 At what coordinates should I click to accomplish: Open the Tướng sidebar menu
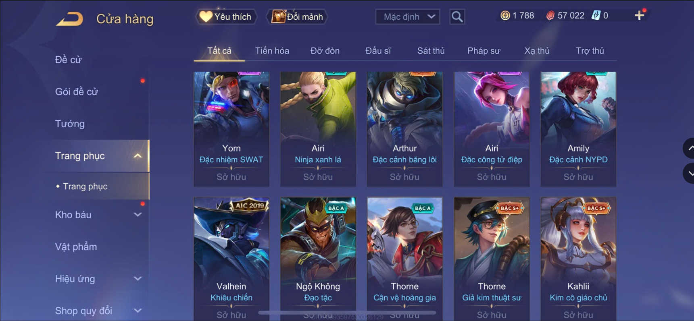[x=70, y=124]
